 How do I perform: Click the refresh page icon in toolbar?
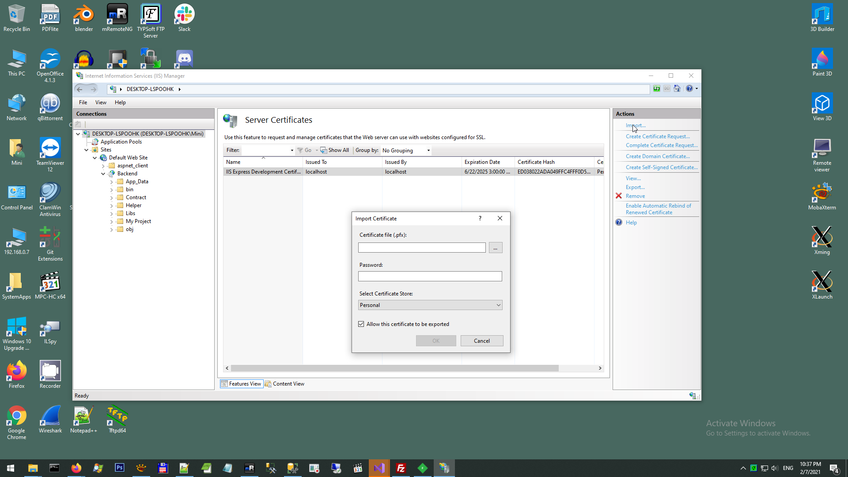(x=657, y=89)
